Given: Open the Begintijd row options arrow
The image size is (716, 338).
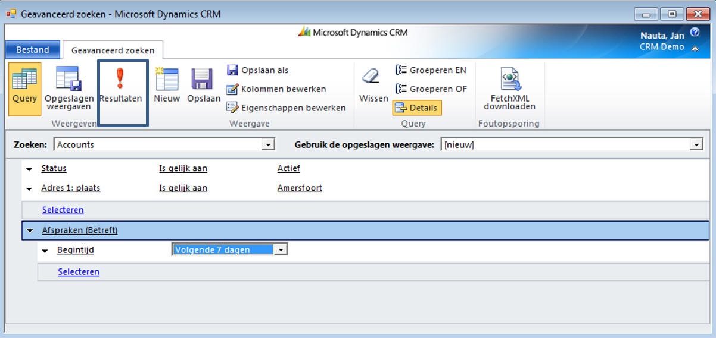Looking at the screenshot, I should coord(45,251).
